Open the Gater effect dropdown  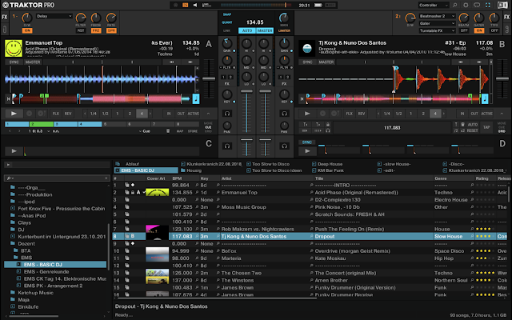438,23
